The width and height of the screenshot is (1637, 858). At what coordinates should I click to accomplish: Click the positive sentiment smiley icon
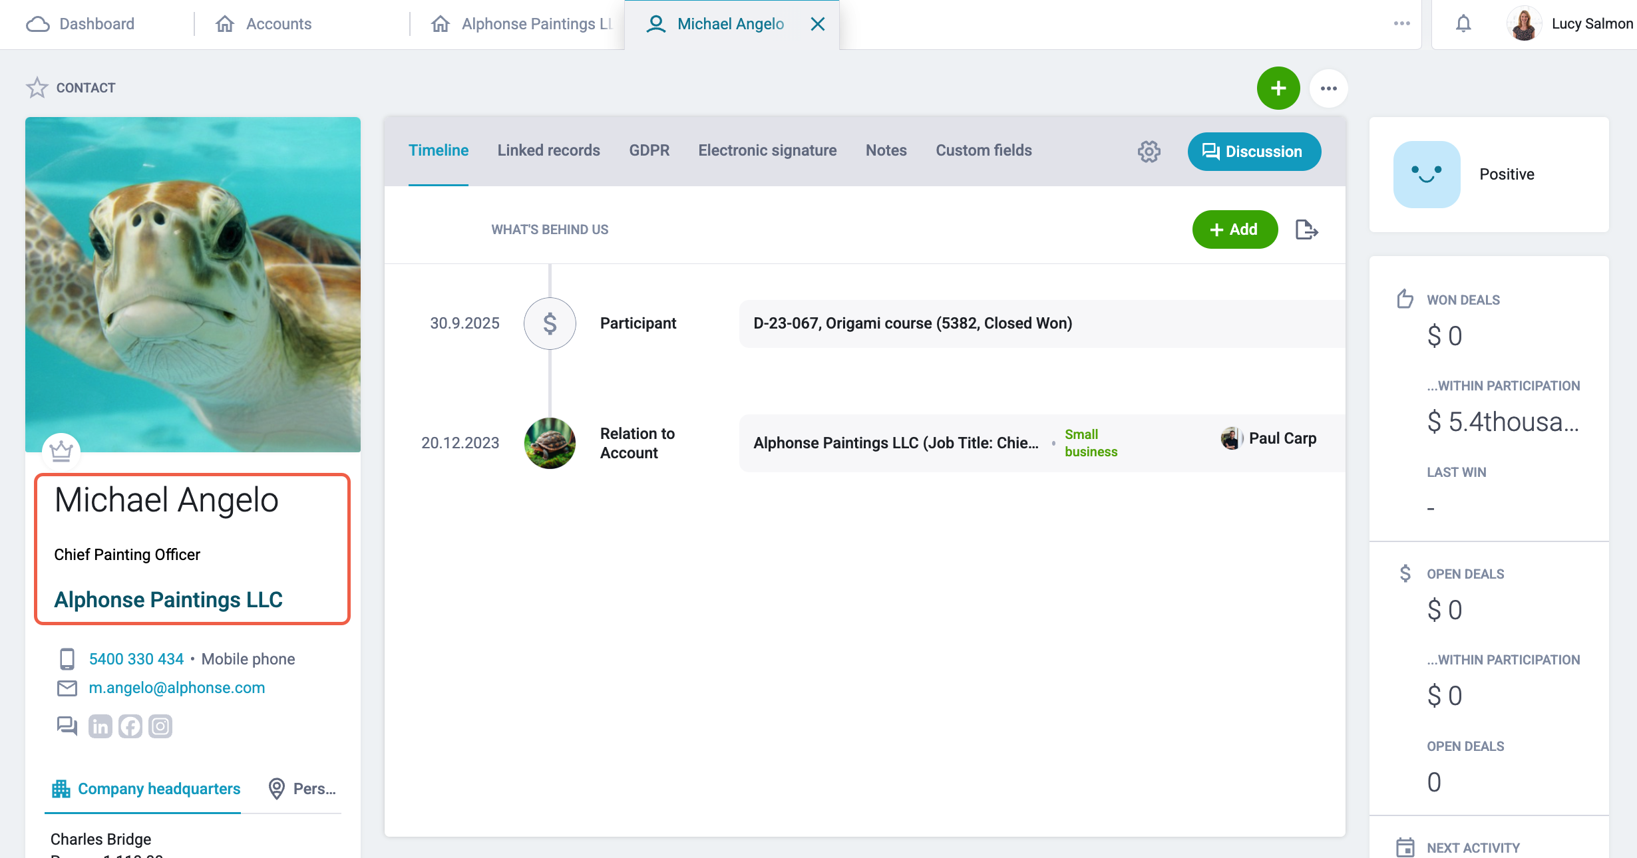click(x=1427, y=174)
